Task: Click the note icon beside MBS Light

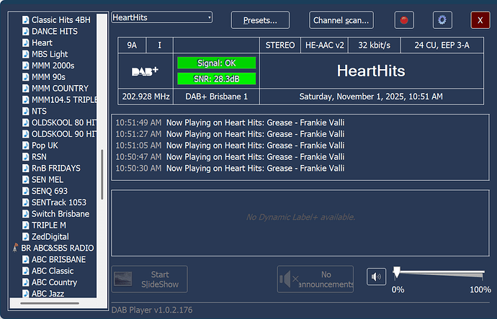Action: pos(25,54)
